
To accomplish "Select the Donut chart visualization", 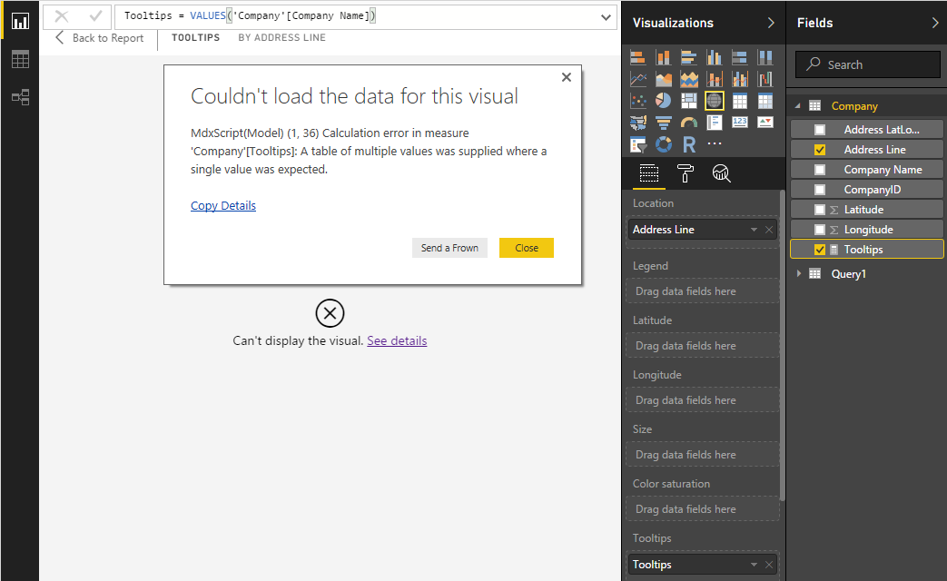I will pos(663,144).
